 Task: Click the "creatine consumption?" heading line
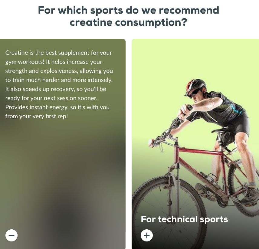pos(129,22)
